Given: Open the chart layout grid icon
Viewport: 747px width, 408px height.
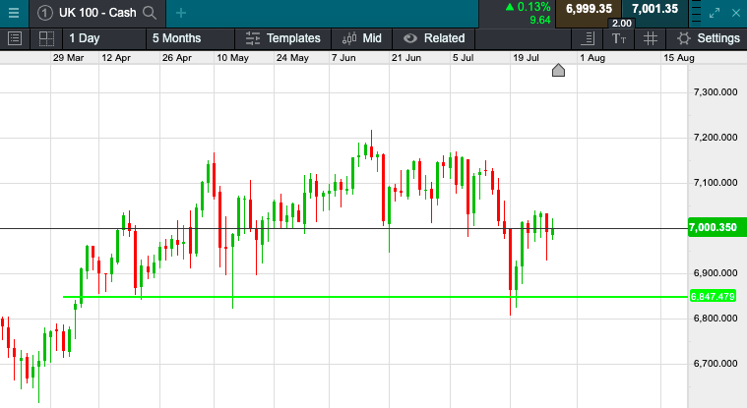Looking at the screenshot, I should tap(45, 38).
